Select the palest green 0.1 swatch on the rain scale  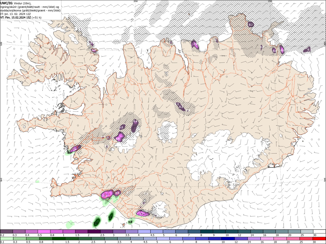pos(7,239)
